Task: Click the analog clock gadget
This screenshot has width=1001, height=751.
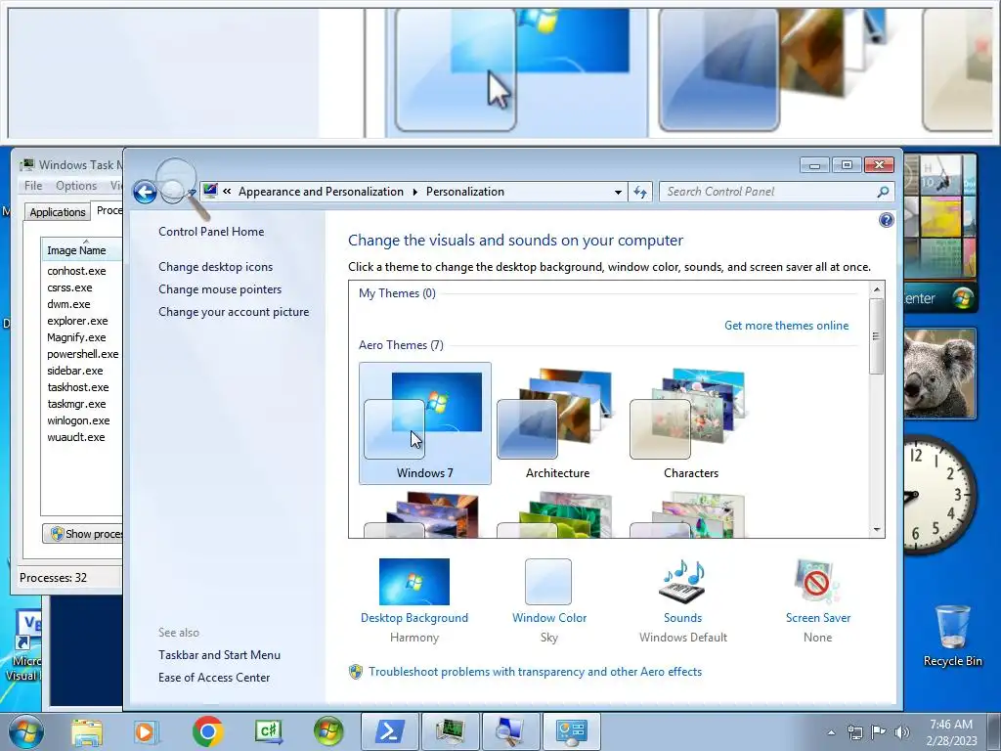Action: pos(939,495)
